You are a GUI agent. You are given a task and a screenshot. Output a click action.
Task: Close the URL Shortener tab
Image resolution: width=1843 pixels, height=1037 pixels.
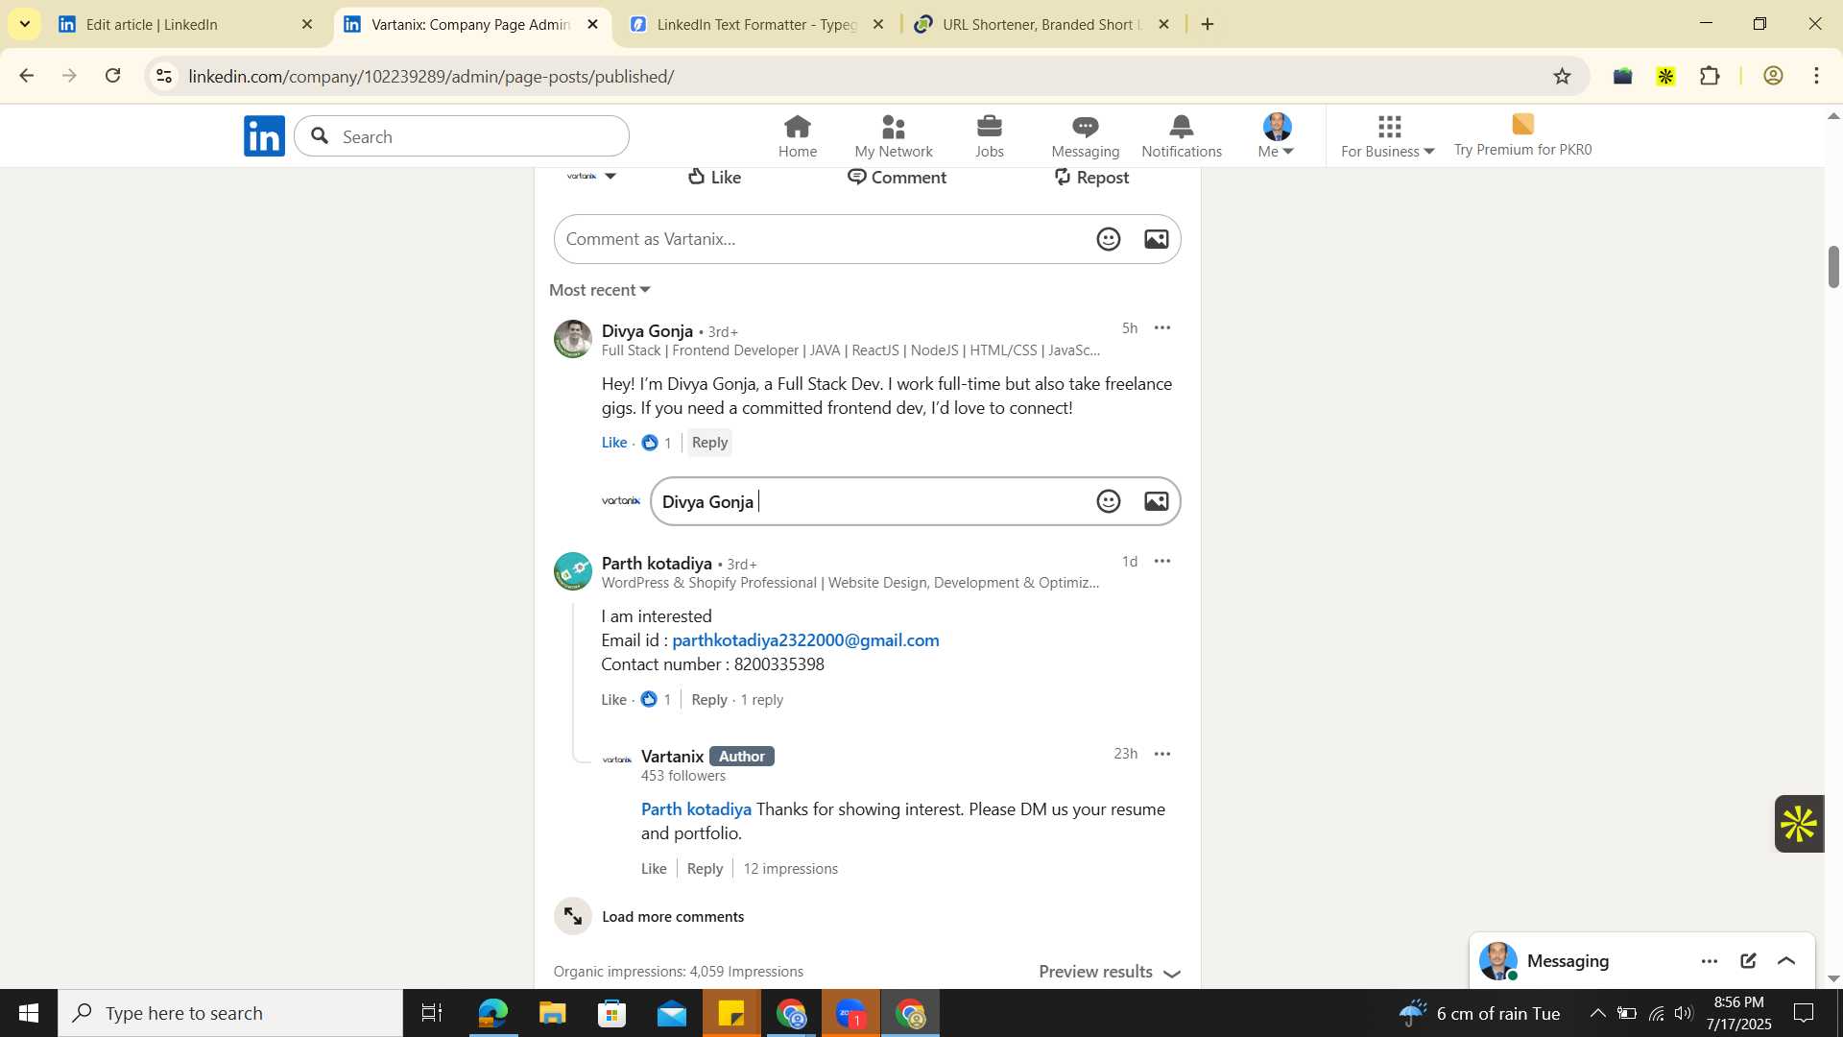pos(1163,24)
